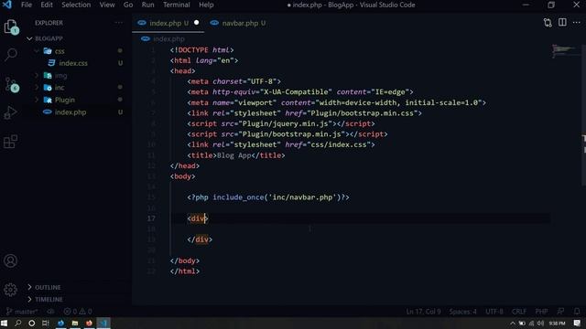Image resolution: width=586 pixels, height=329 pixels.
Task: Open Explorer panel ellipsis actions
Action: pos(118,23)
